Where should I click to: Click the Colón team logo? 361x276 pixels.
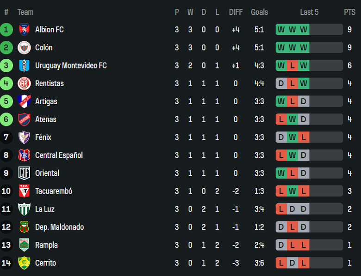(24, 47)
